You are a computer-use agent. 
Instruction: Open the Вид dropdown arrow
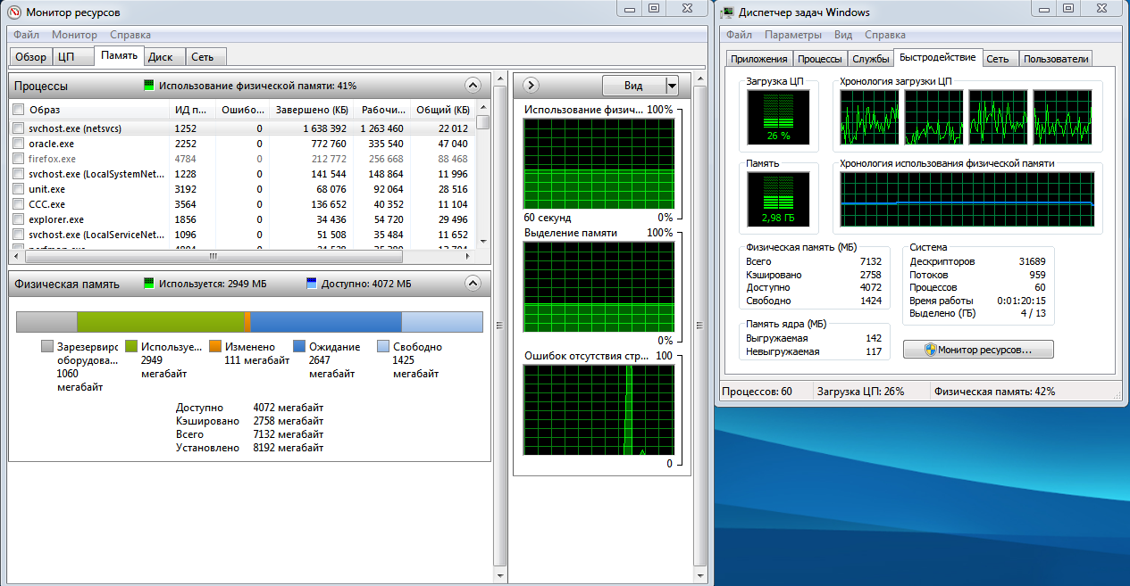coord(672,86)
